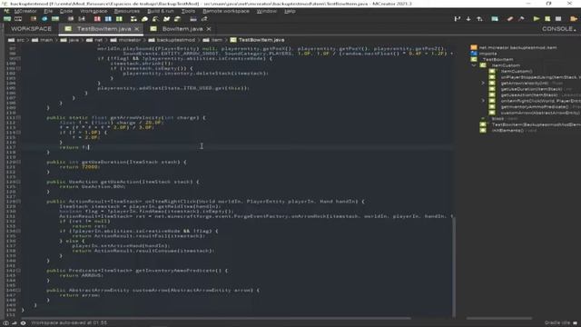This screenshot has width=581, height=327.
Task: Click 'Workspace auto-saved at 01:55' status text
Action: click(x=69, y=323)
